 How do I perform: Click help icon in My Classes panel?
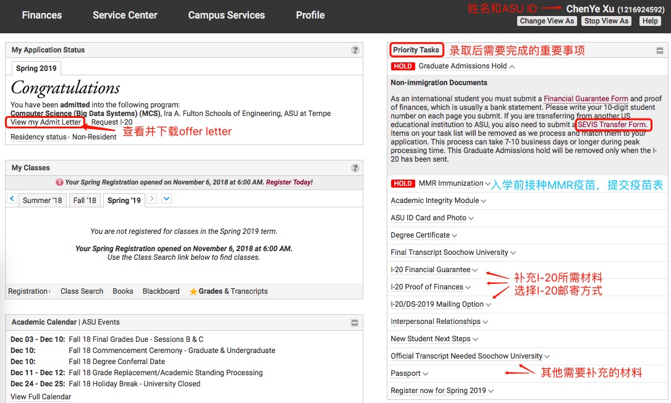pyautogui.click(x=355, y=168)
